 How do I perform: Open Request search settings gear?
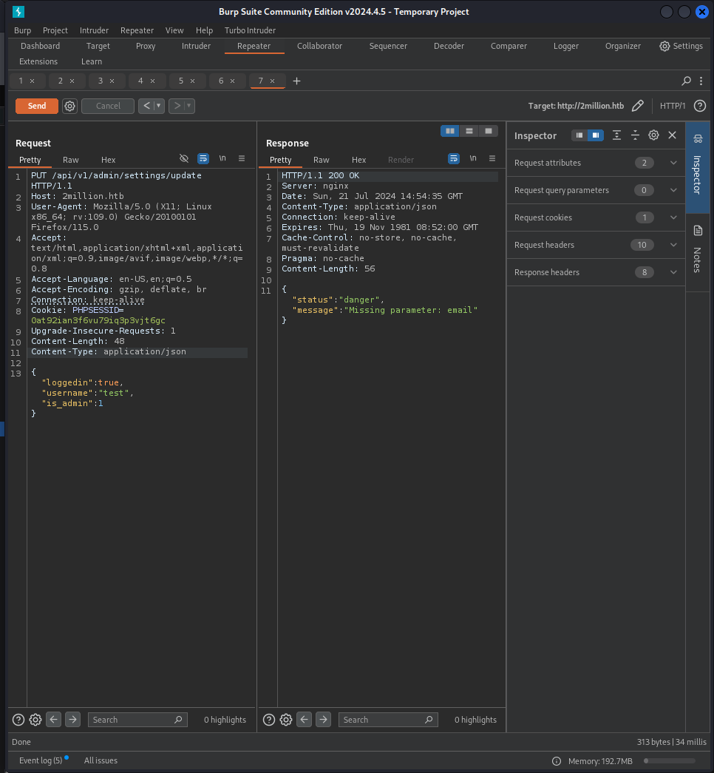pos(35,720)
